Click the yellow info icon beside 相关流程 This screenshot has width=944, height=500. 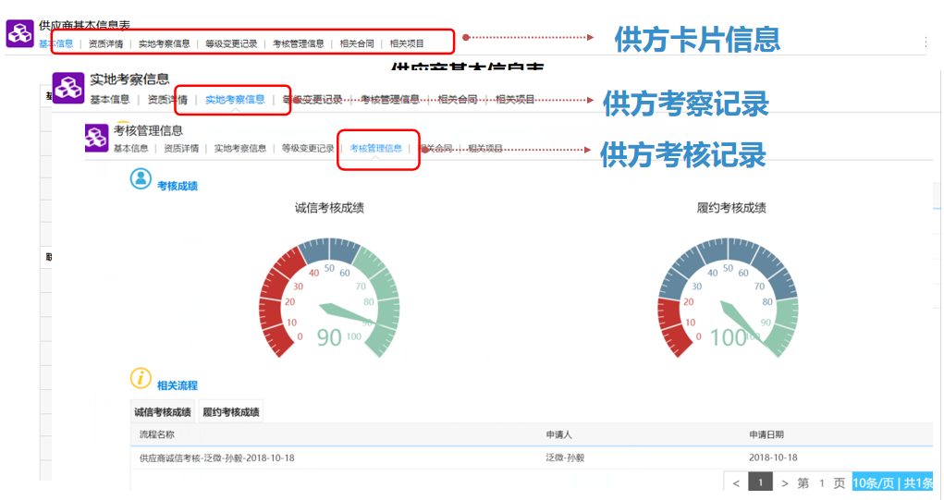(x=141, y=378)
